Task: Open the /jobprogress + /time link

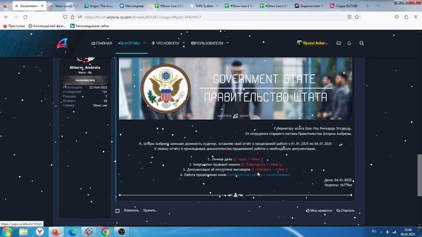Action: tap(262, 165)
